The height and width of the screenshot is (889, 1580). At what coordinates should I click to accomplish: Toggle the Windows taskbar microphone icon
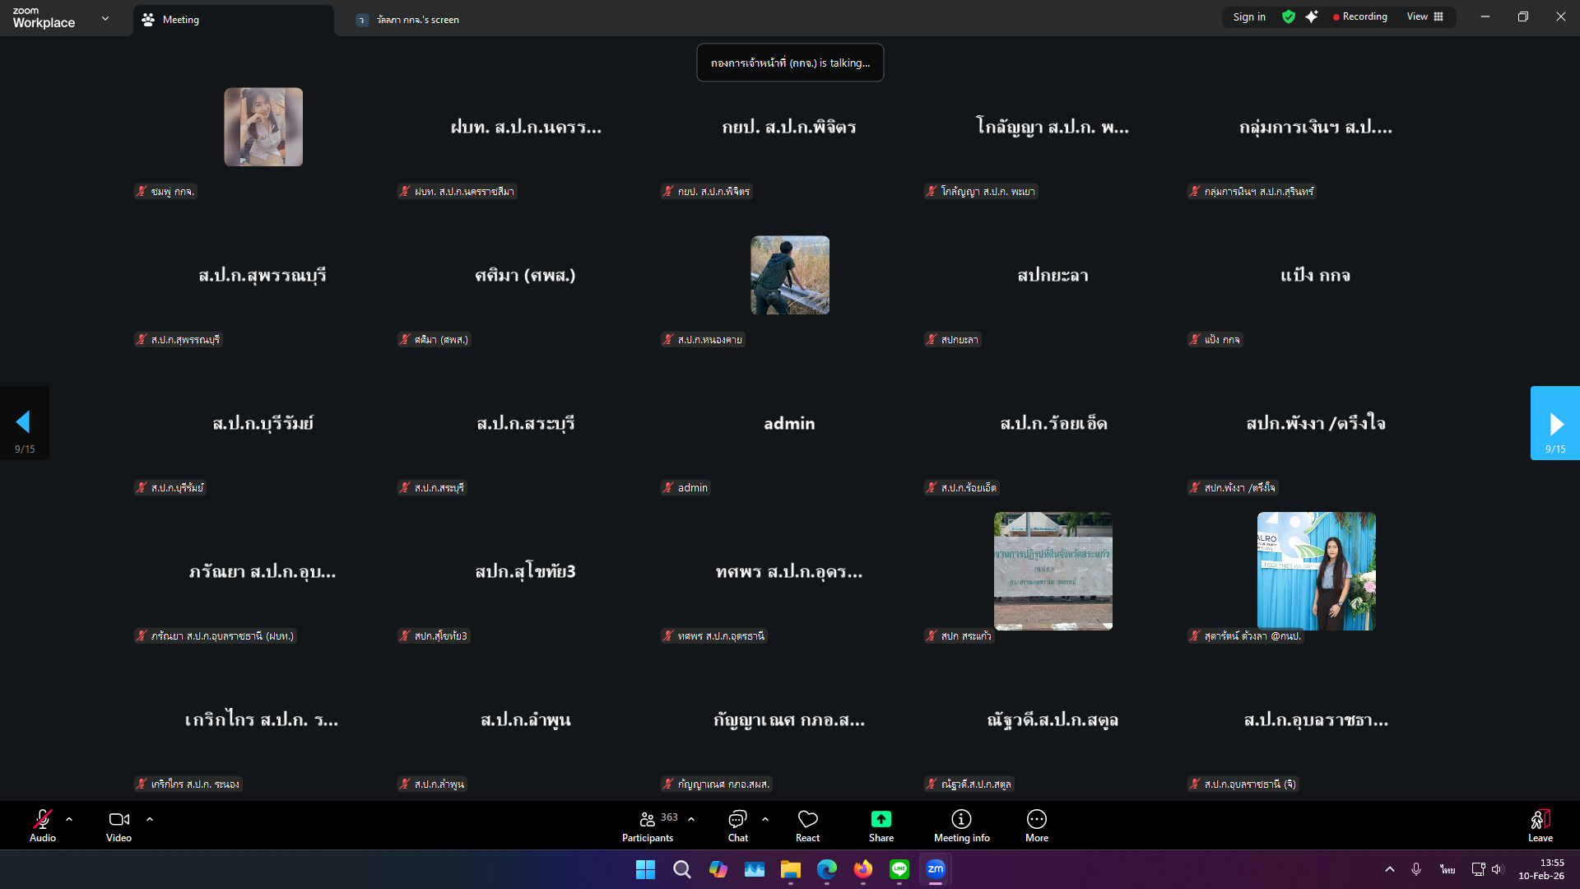[1416, 869]
